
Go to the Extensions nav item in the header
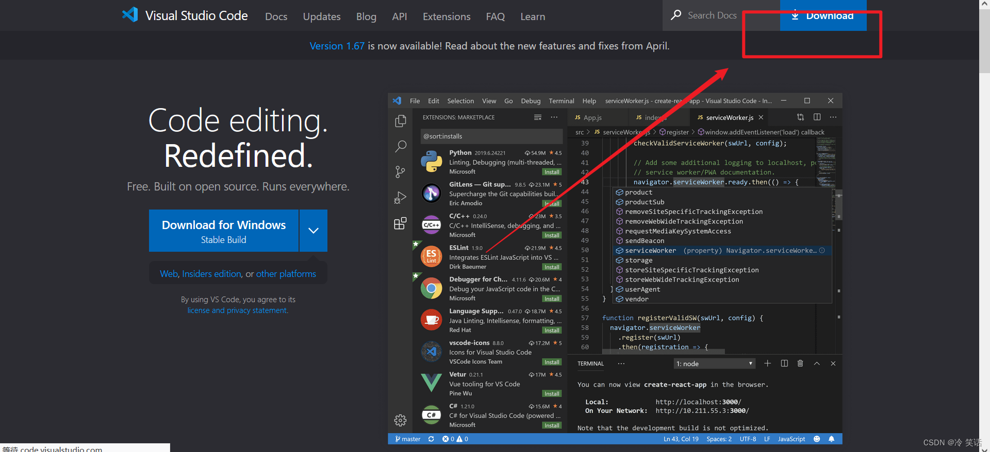[447, 16]
